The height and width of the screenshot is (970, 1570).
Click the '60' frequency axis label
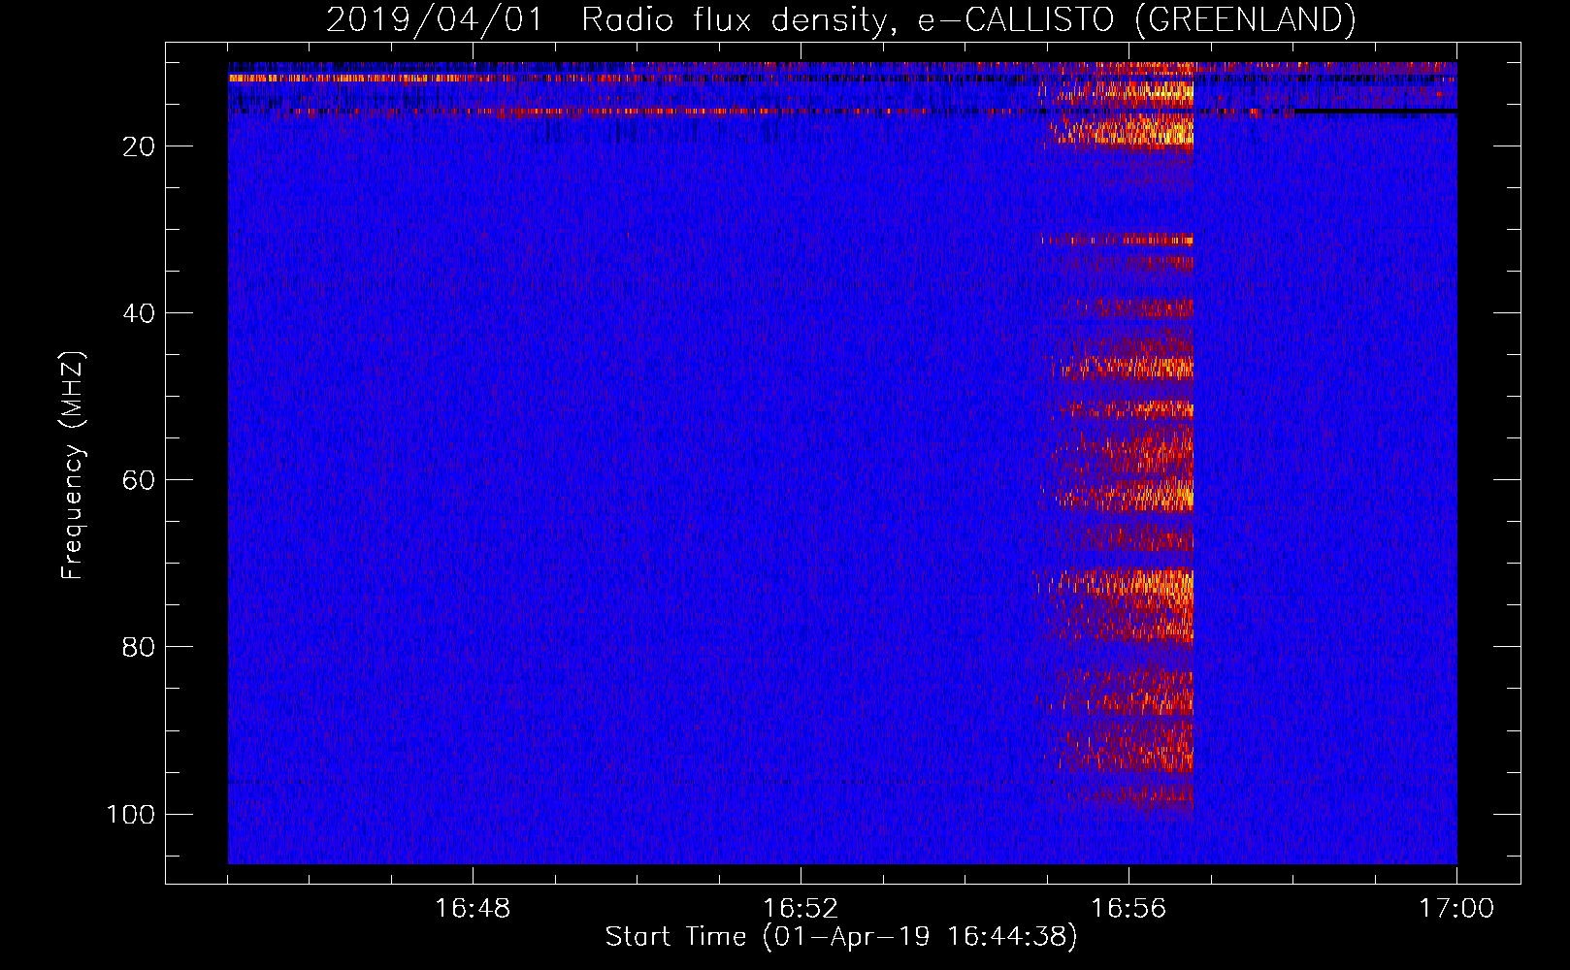(x=139, y=480)
